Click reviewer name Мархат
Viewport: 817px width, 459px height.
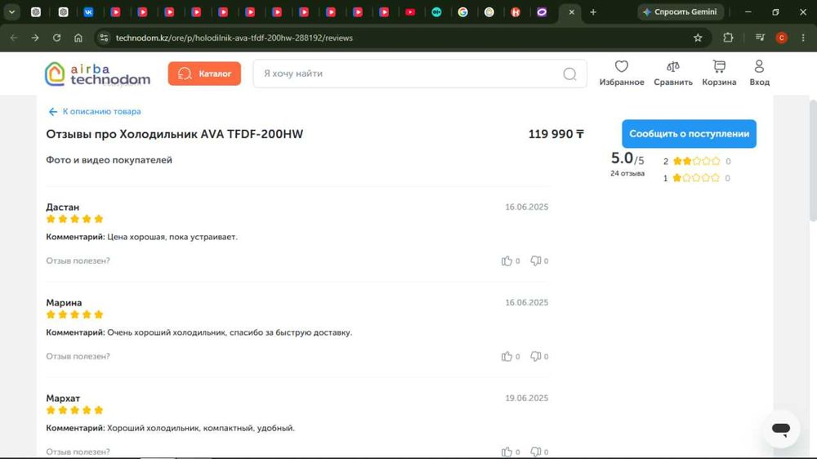pyautogui.click(x=63, y=398)
